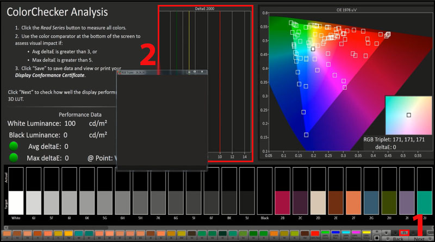This screenshot has height=242, width=435.
Task: Click the Max deltaE: 0 readout
Action: coord(48,158)
